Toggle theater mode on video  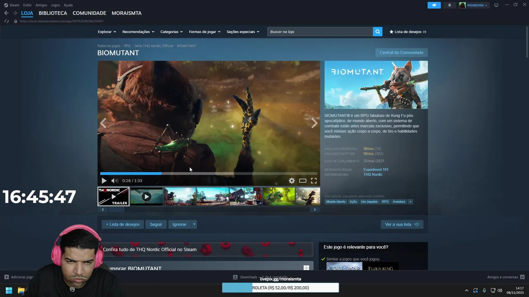point(303,181)
